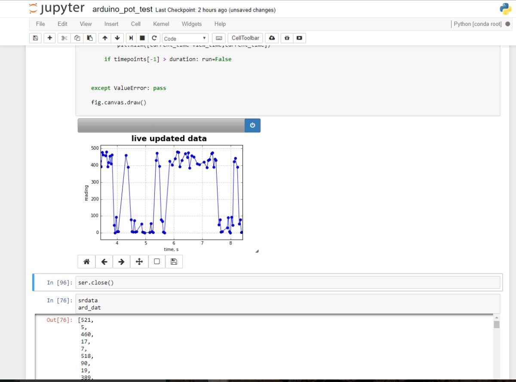The width and height of the screenshot is (516, 382).
Task: Click the Python logo icon
Action: pos(505,9)
